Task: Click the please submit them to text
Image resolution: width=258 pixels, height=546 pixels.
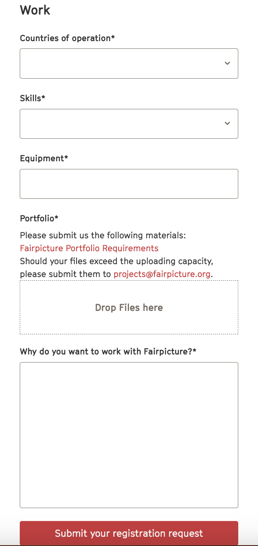Action: click(65, 274)
